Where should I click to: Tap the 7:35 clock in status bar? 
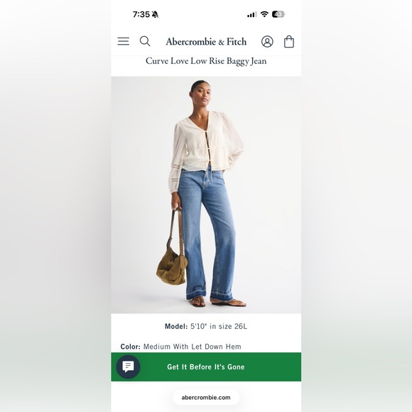click(141, 14)
